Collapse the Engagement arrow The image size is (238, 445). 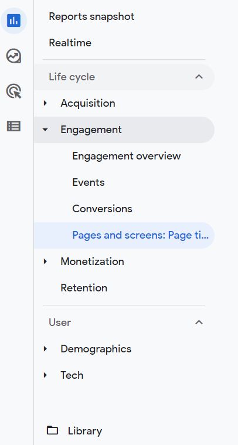[x=45, y=130]
